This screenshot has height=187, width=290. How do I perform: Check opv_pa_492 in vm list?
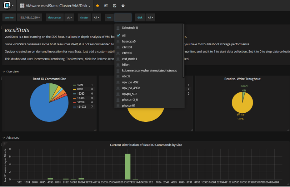tap(118, 82)
